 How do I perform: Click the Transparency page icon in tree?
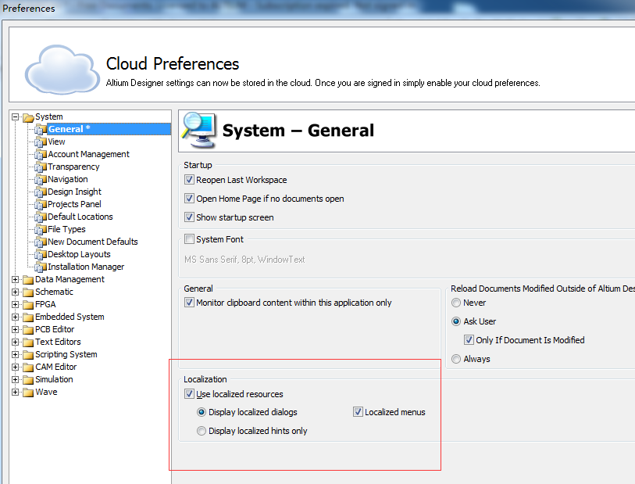pos(41,167)
